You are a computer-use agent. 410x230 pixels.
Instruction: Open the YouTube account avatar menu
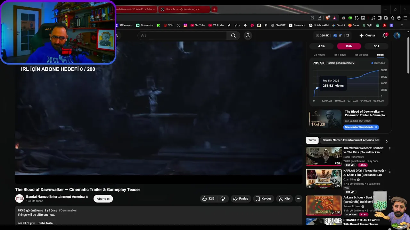coord(397,35)
